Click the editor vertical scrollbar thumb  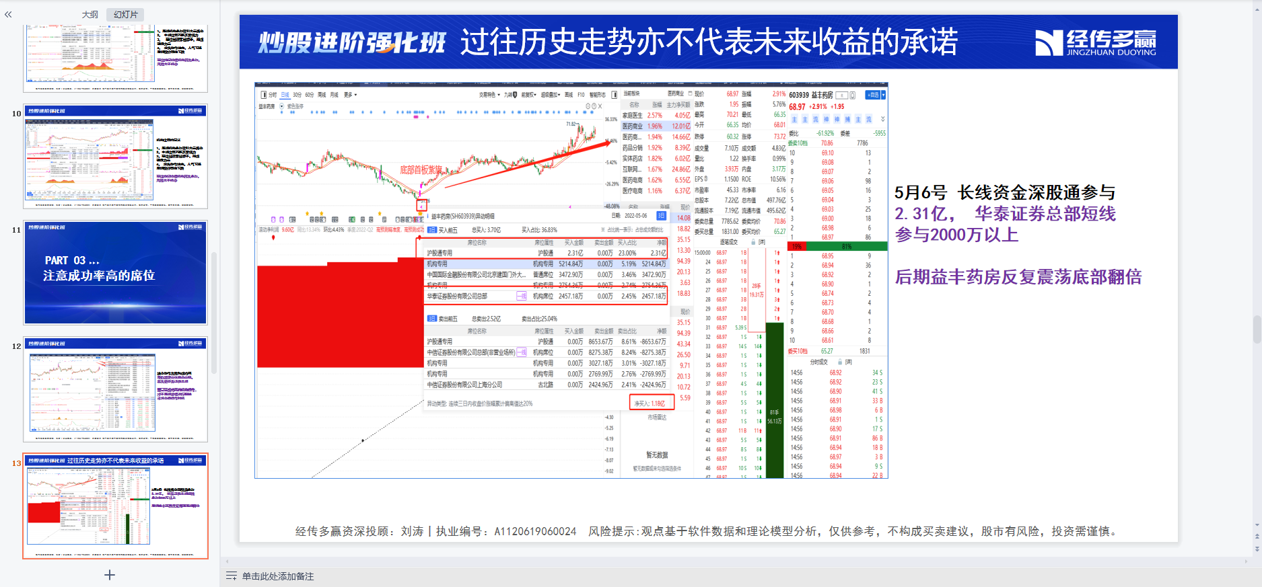click(x=1257, y=329)
